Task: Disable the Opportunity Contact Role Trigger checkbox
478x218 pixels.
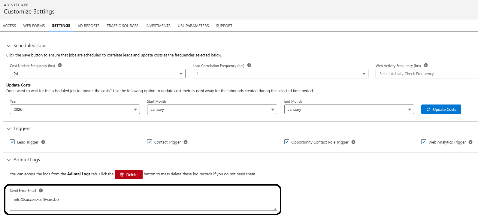Action: (287, 142)
